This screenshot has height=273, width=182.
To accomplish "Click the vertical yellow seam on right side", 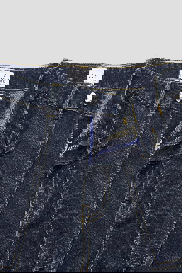I will coord(157,97).
